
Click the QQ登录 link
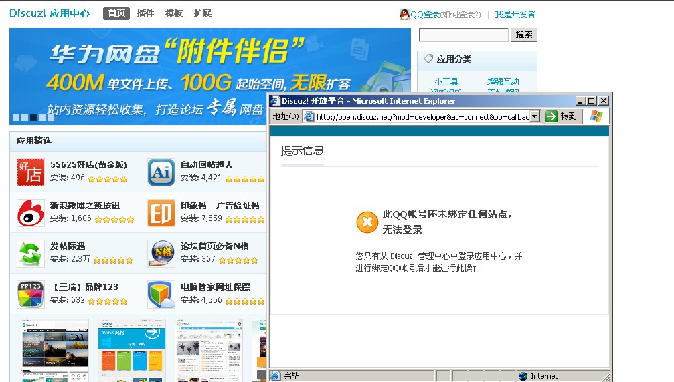click(425, 15)
